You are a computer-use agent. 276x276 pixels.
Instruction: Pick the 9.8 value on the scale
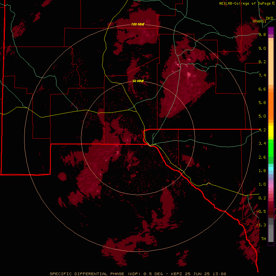(x=262, y=34)
